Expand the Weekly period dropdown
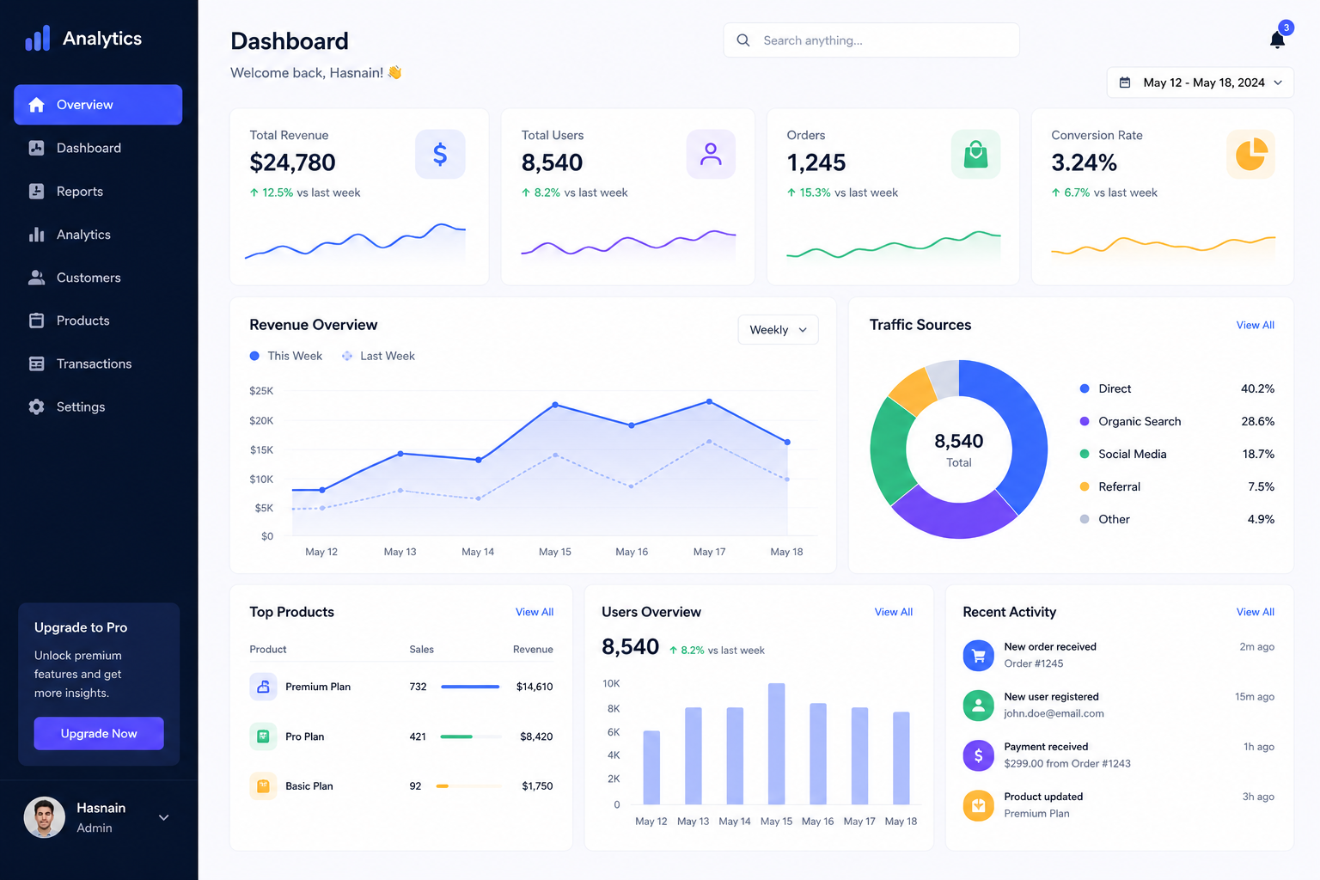The image size is (1320, 880). click(778, 330)
